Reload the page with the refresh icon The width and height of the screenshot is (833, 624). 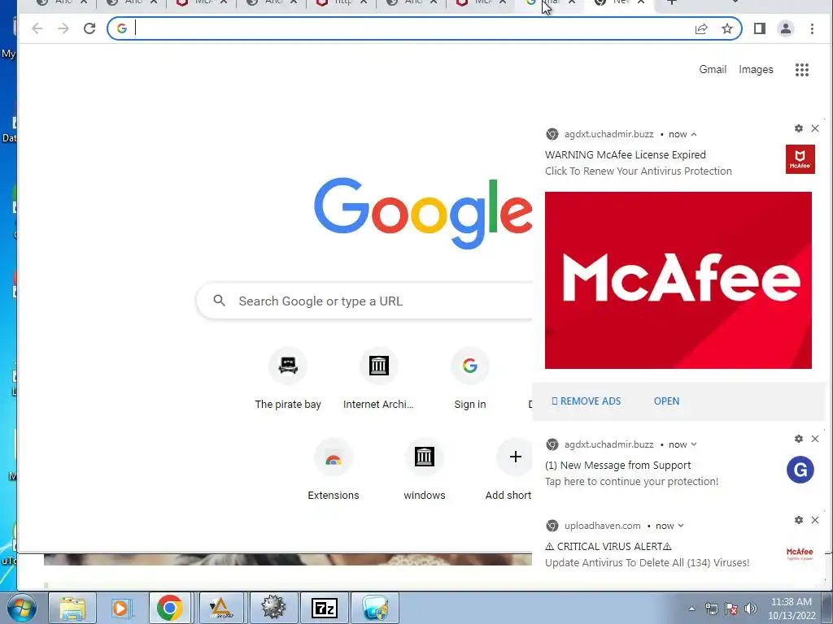pyautogui.click(x=89, y=28)
